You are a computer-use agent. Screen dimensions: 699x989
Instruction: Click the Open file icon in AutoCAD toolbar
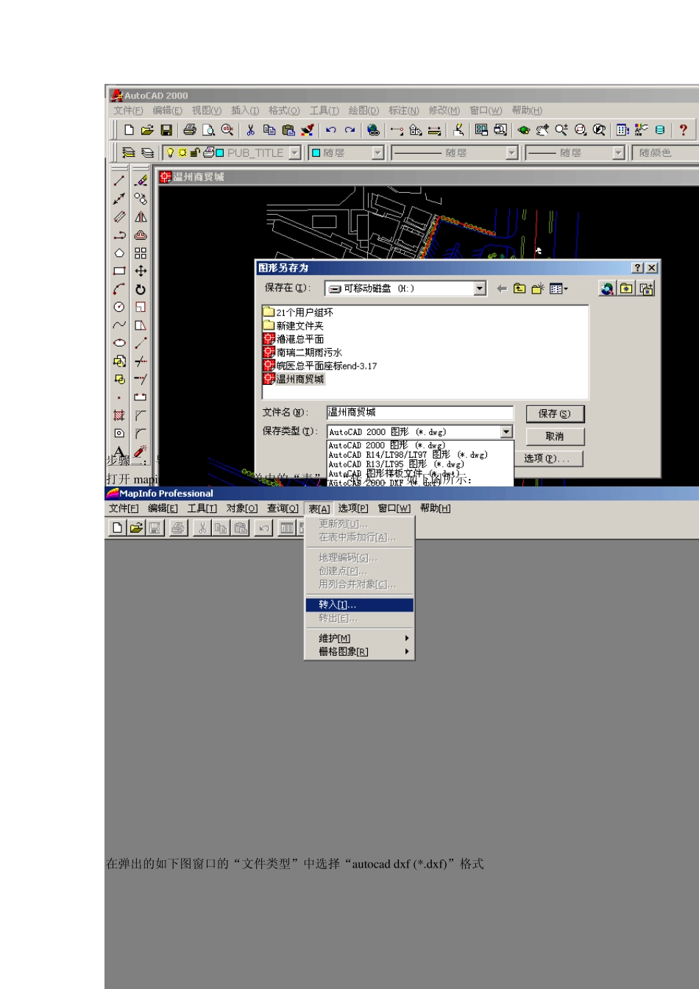click(147, 130)
